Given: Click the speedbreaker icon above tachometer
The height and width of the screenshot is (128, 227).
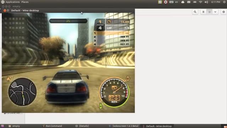Looking at the screenshot, I should click(x=128, y=79).
